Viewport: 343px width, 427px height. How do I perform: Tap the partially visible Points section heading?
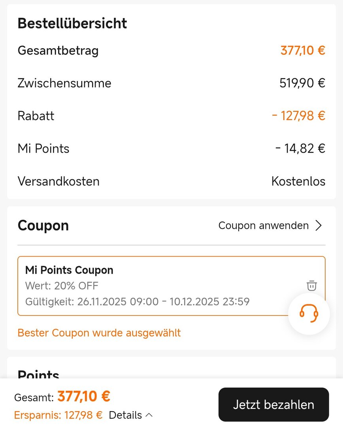point(38,373)
